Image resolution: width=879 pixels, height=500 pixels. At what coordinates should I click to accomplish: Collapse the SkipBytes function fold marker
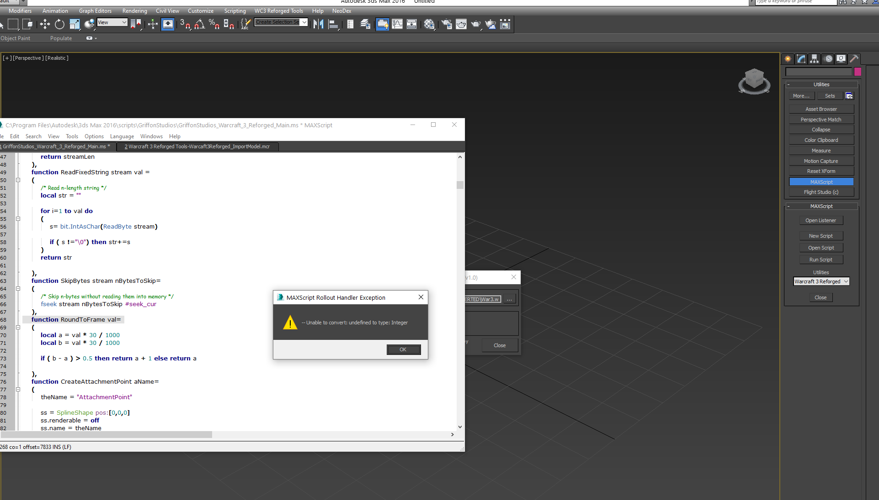pyautogui.click(x=18, y=289)
